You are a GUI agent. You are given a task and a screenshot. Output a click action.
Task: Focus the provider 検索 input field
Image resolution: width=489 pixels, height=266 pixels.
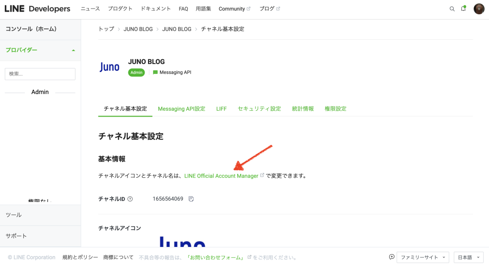pos(40,74)
